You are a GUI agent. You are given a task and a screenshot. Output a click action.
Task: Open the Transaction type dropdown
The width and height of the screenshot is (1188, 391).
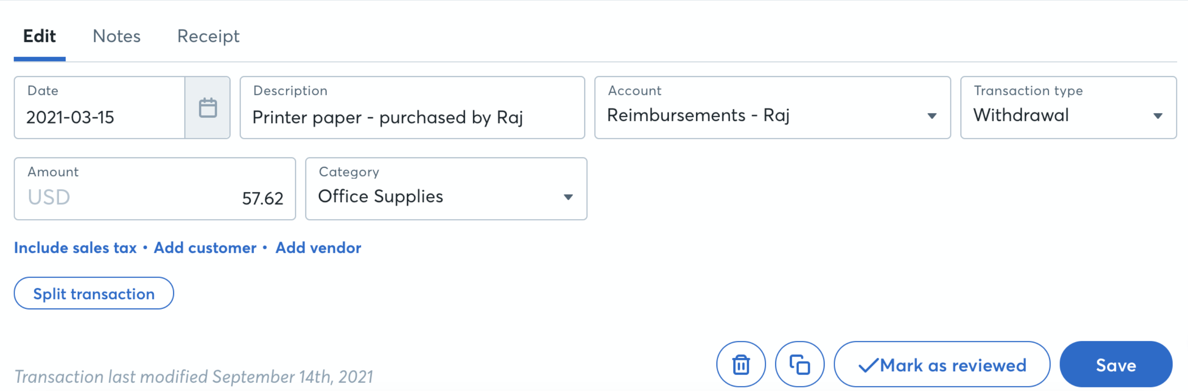1159,115
